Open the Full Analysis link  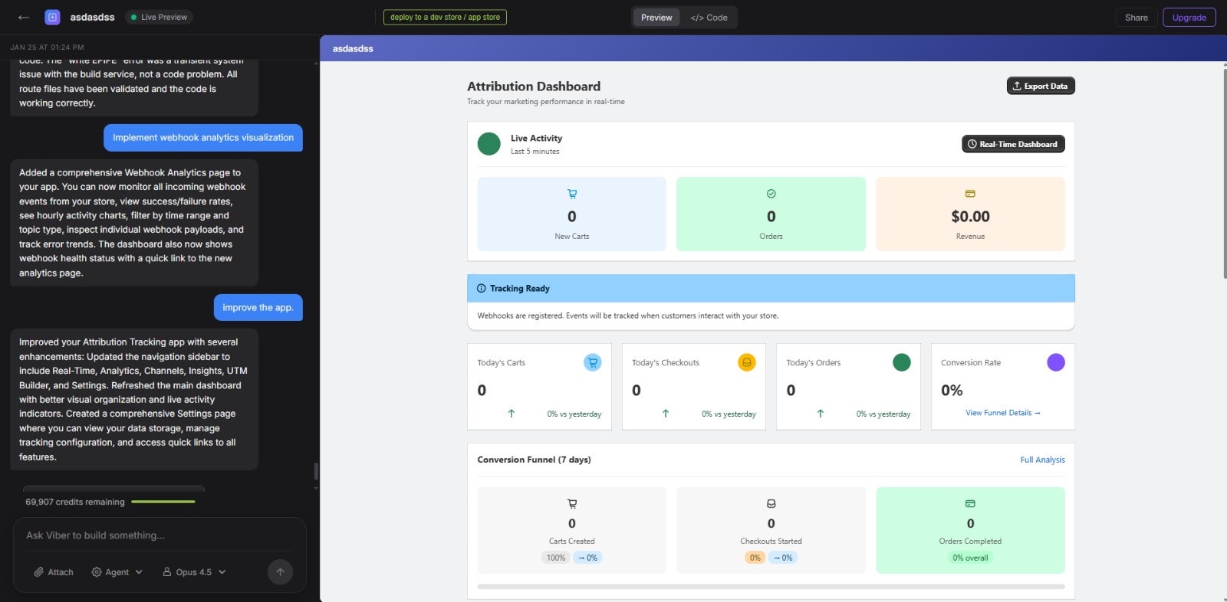pos(1042,460)
